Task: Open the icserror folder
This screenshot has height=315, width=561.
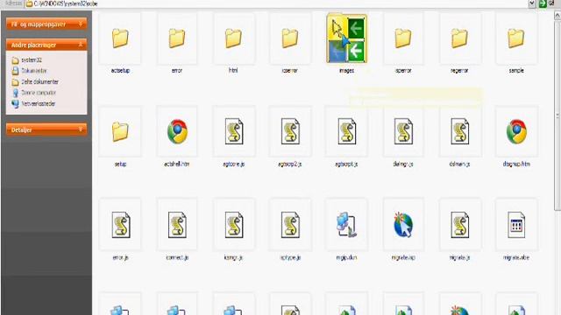Action: pos(290,38)
